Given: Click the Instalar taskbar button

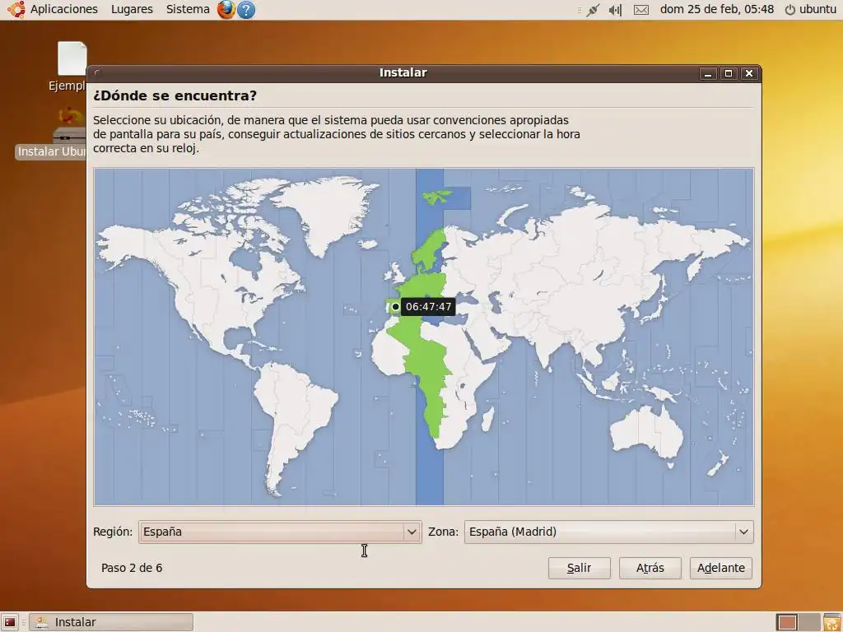Looking at the screenshot, I should [111, 622].
